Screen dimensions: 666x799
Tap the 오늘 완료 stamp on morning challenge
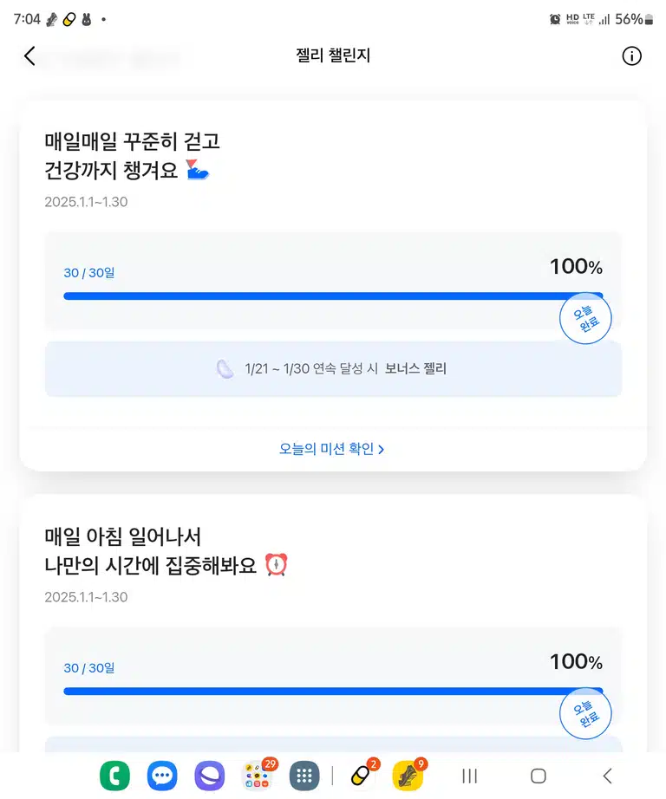tap(585, 713)
